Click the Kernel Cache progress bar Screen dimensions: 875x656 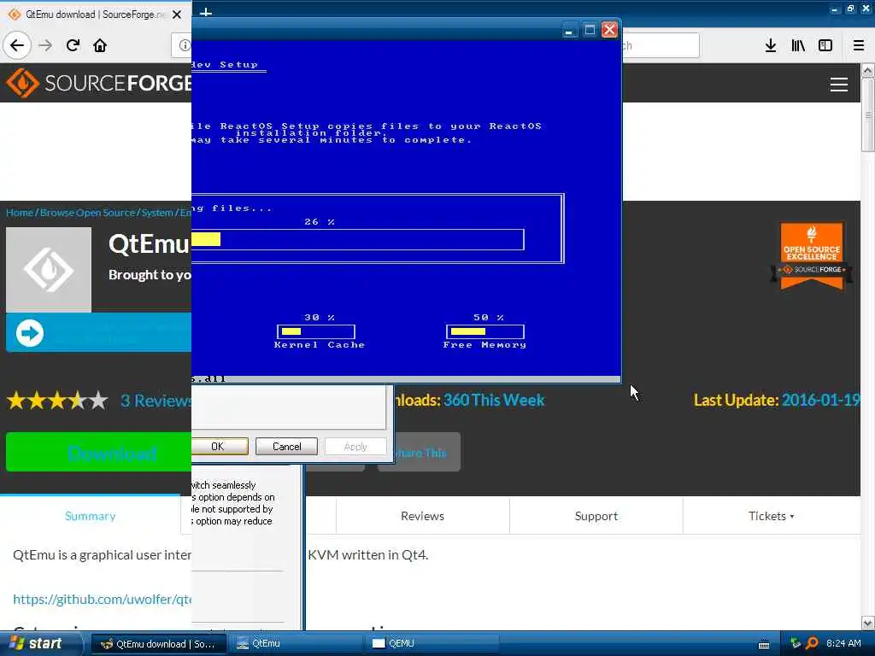point(316,331)
